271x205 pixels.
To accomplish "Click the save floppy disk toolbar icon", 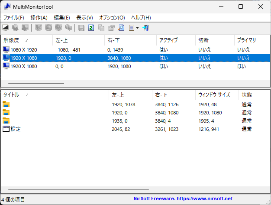I will [81, 28].
